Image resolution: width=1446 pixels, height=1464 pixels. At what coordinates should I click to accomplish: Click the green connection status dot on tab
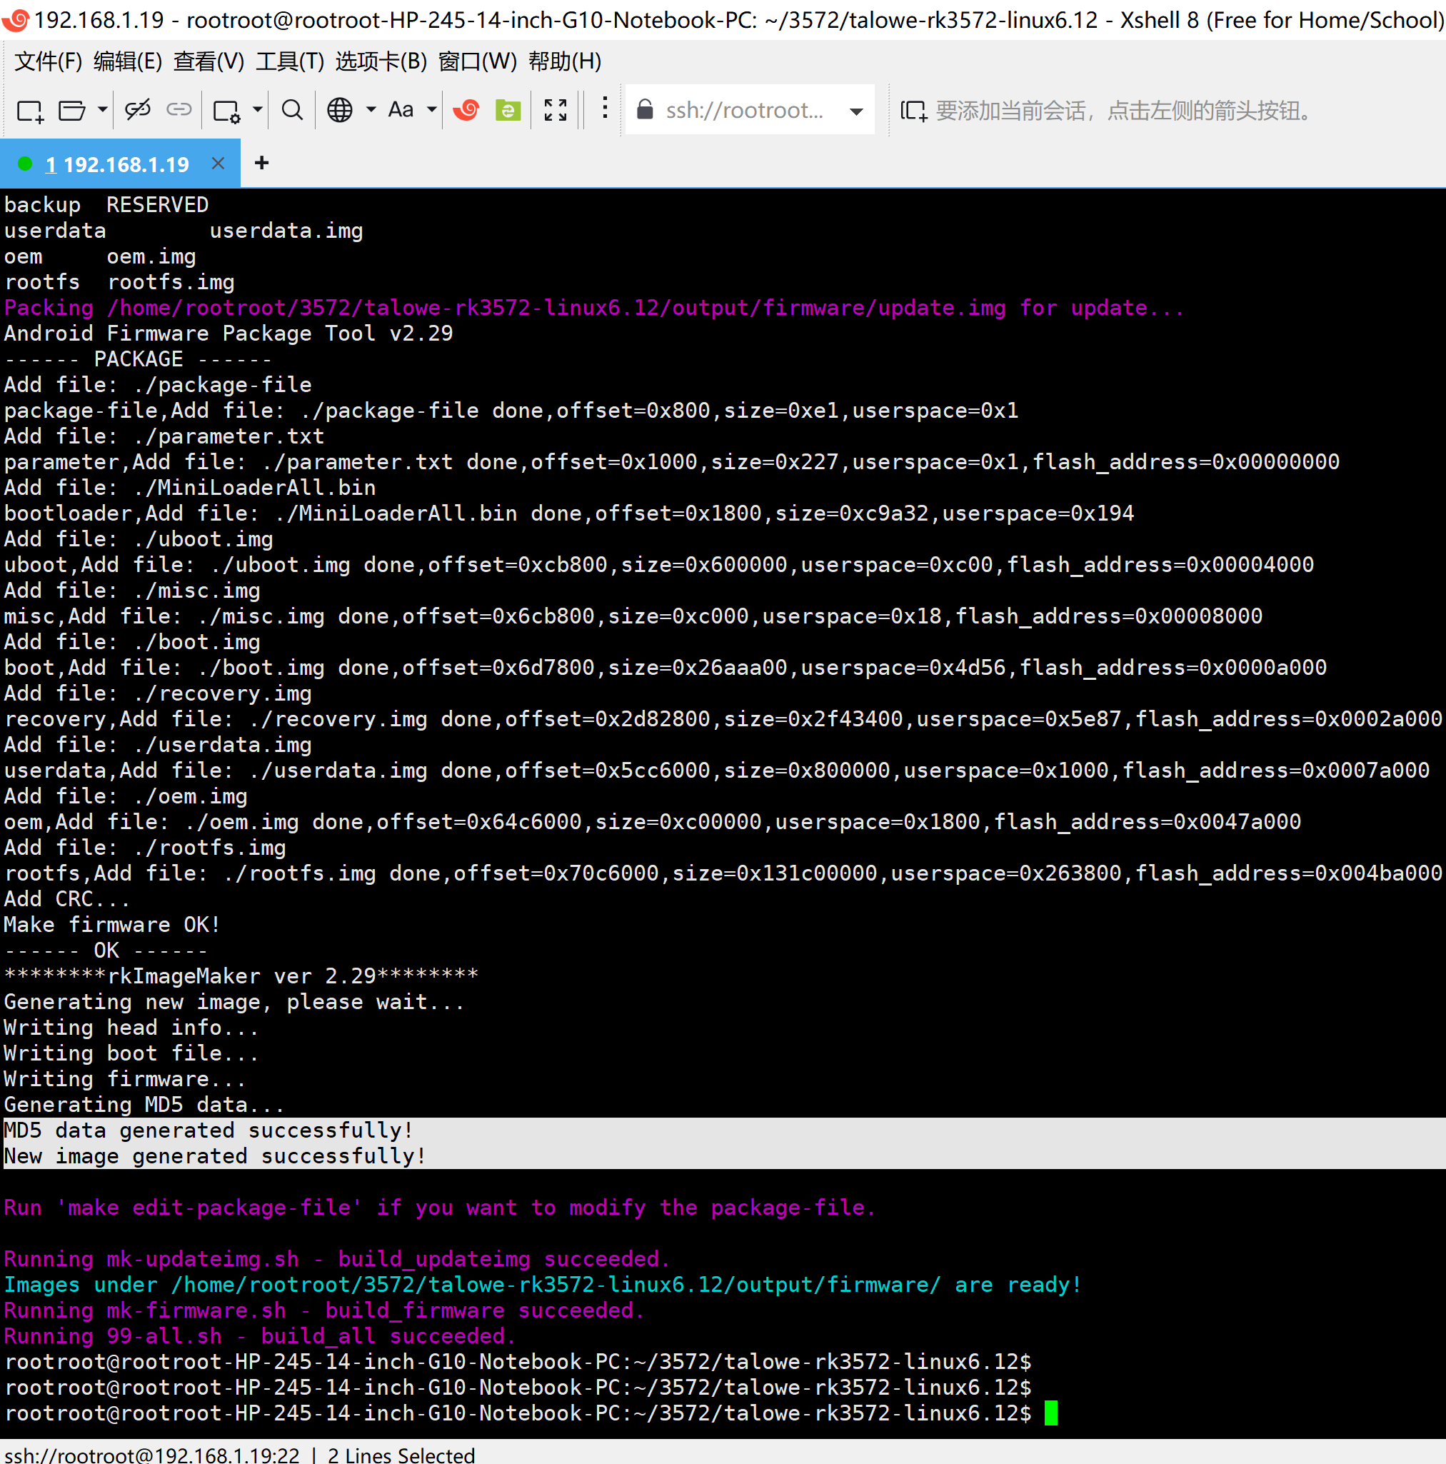25,164
